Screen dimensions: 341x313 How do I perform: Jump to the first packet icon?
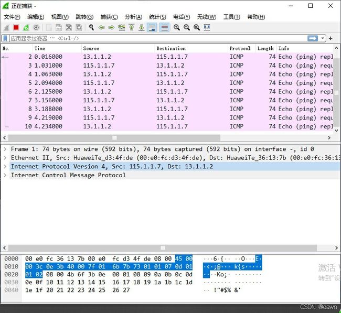tap(131, 28)
